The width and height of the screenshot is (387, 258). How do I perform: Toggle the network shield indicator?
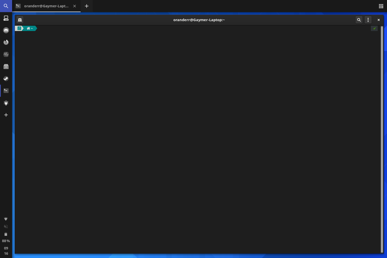6,219
